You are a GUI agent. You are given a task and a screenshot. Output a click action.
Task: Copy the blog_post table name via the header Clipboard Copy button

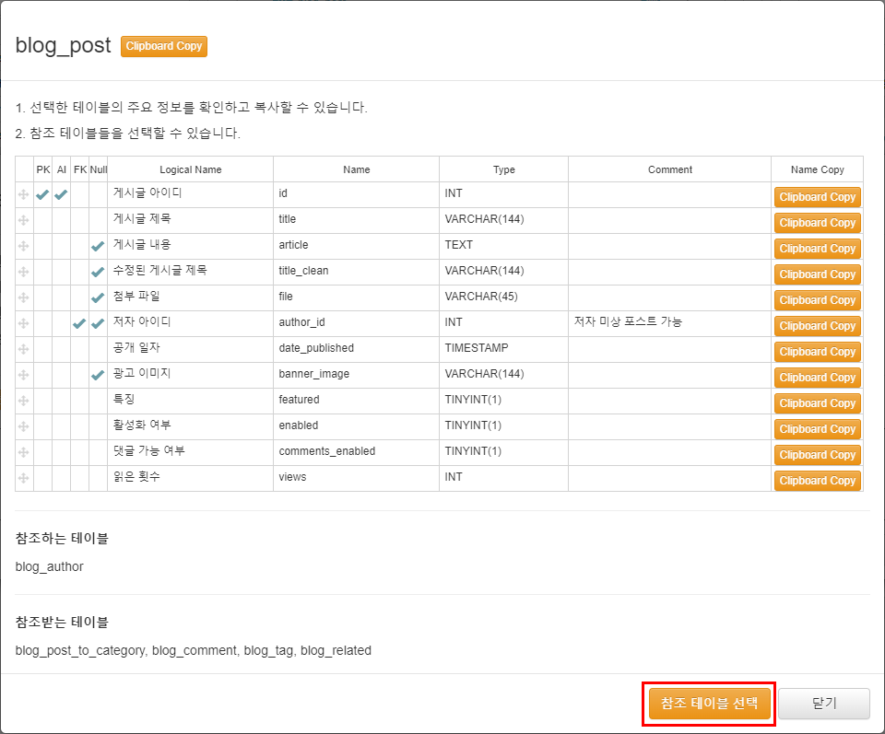click(164, 46)
